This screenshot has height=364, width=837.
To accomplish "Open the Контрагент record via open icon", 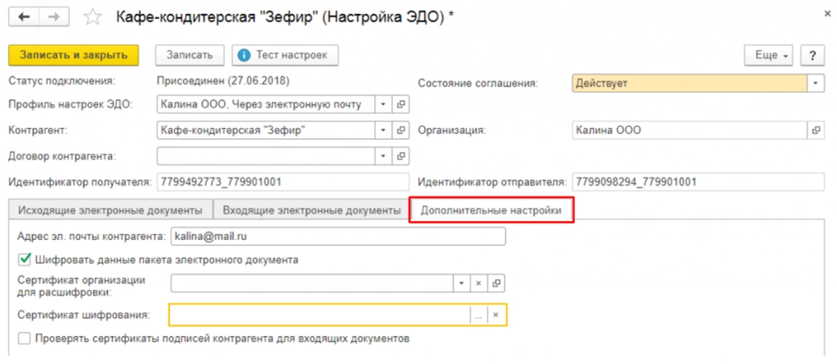I will pos(401,129).
